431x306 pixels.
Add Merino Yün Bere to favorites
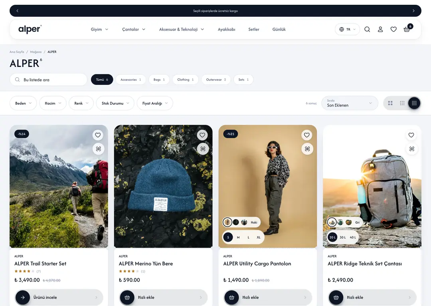[202, 135]
